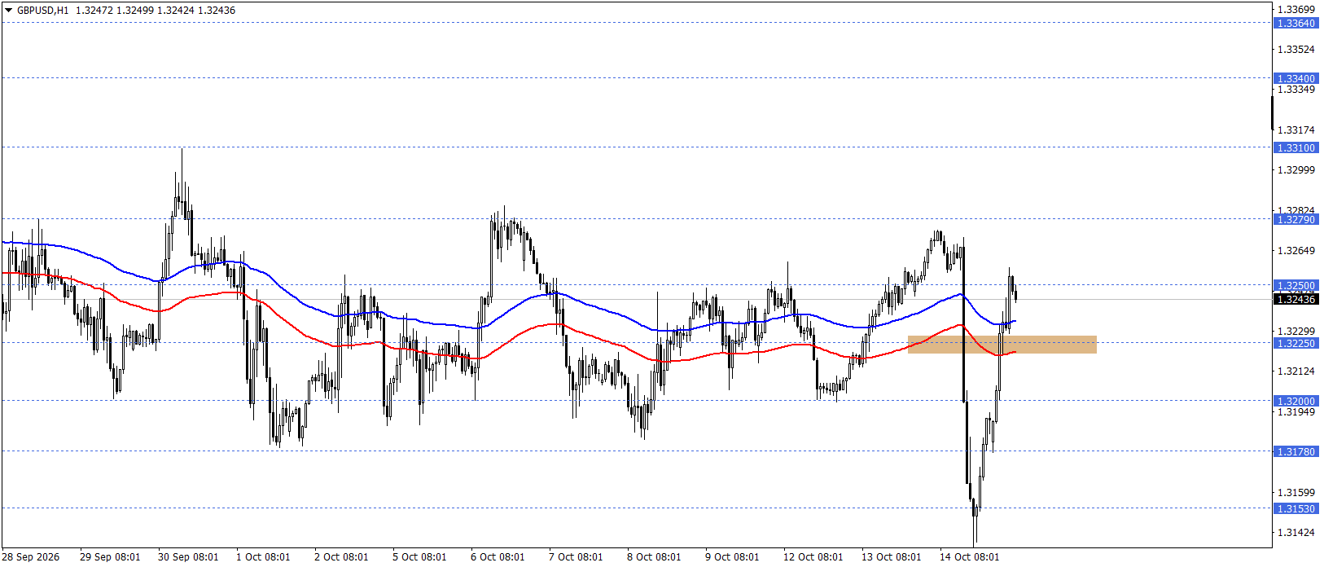The height and width of the screenshot is (567, 1324).
Task: Click the 14 Oct 08:01 time label
Action: tap(970, 557)
